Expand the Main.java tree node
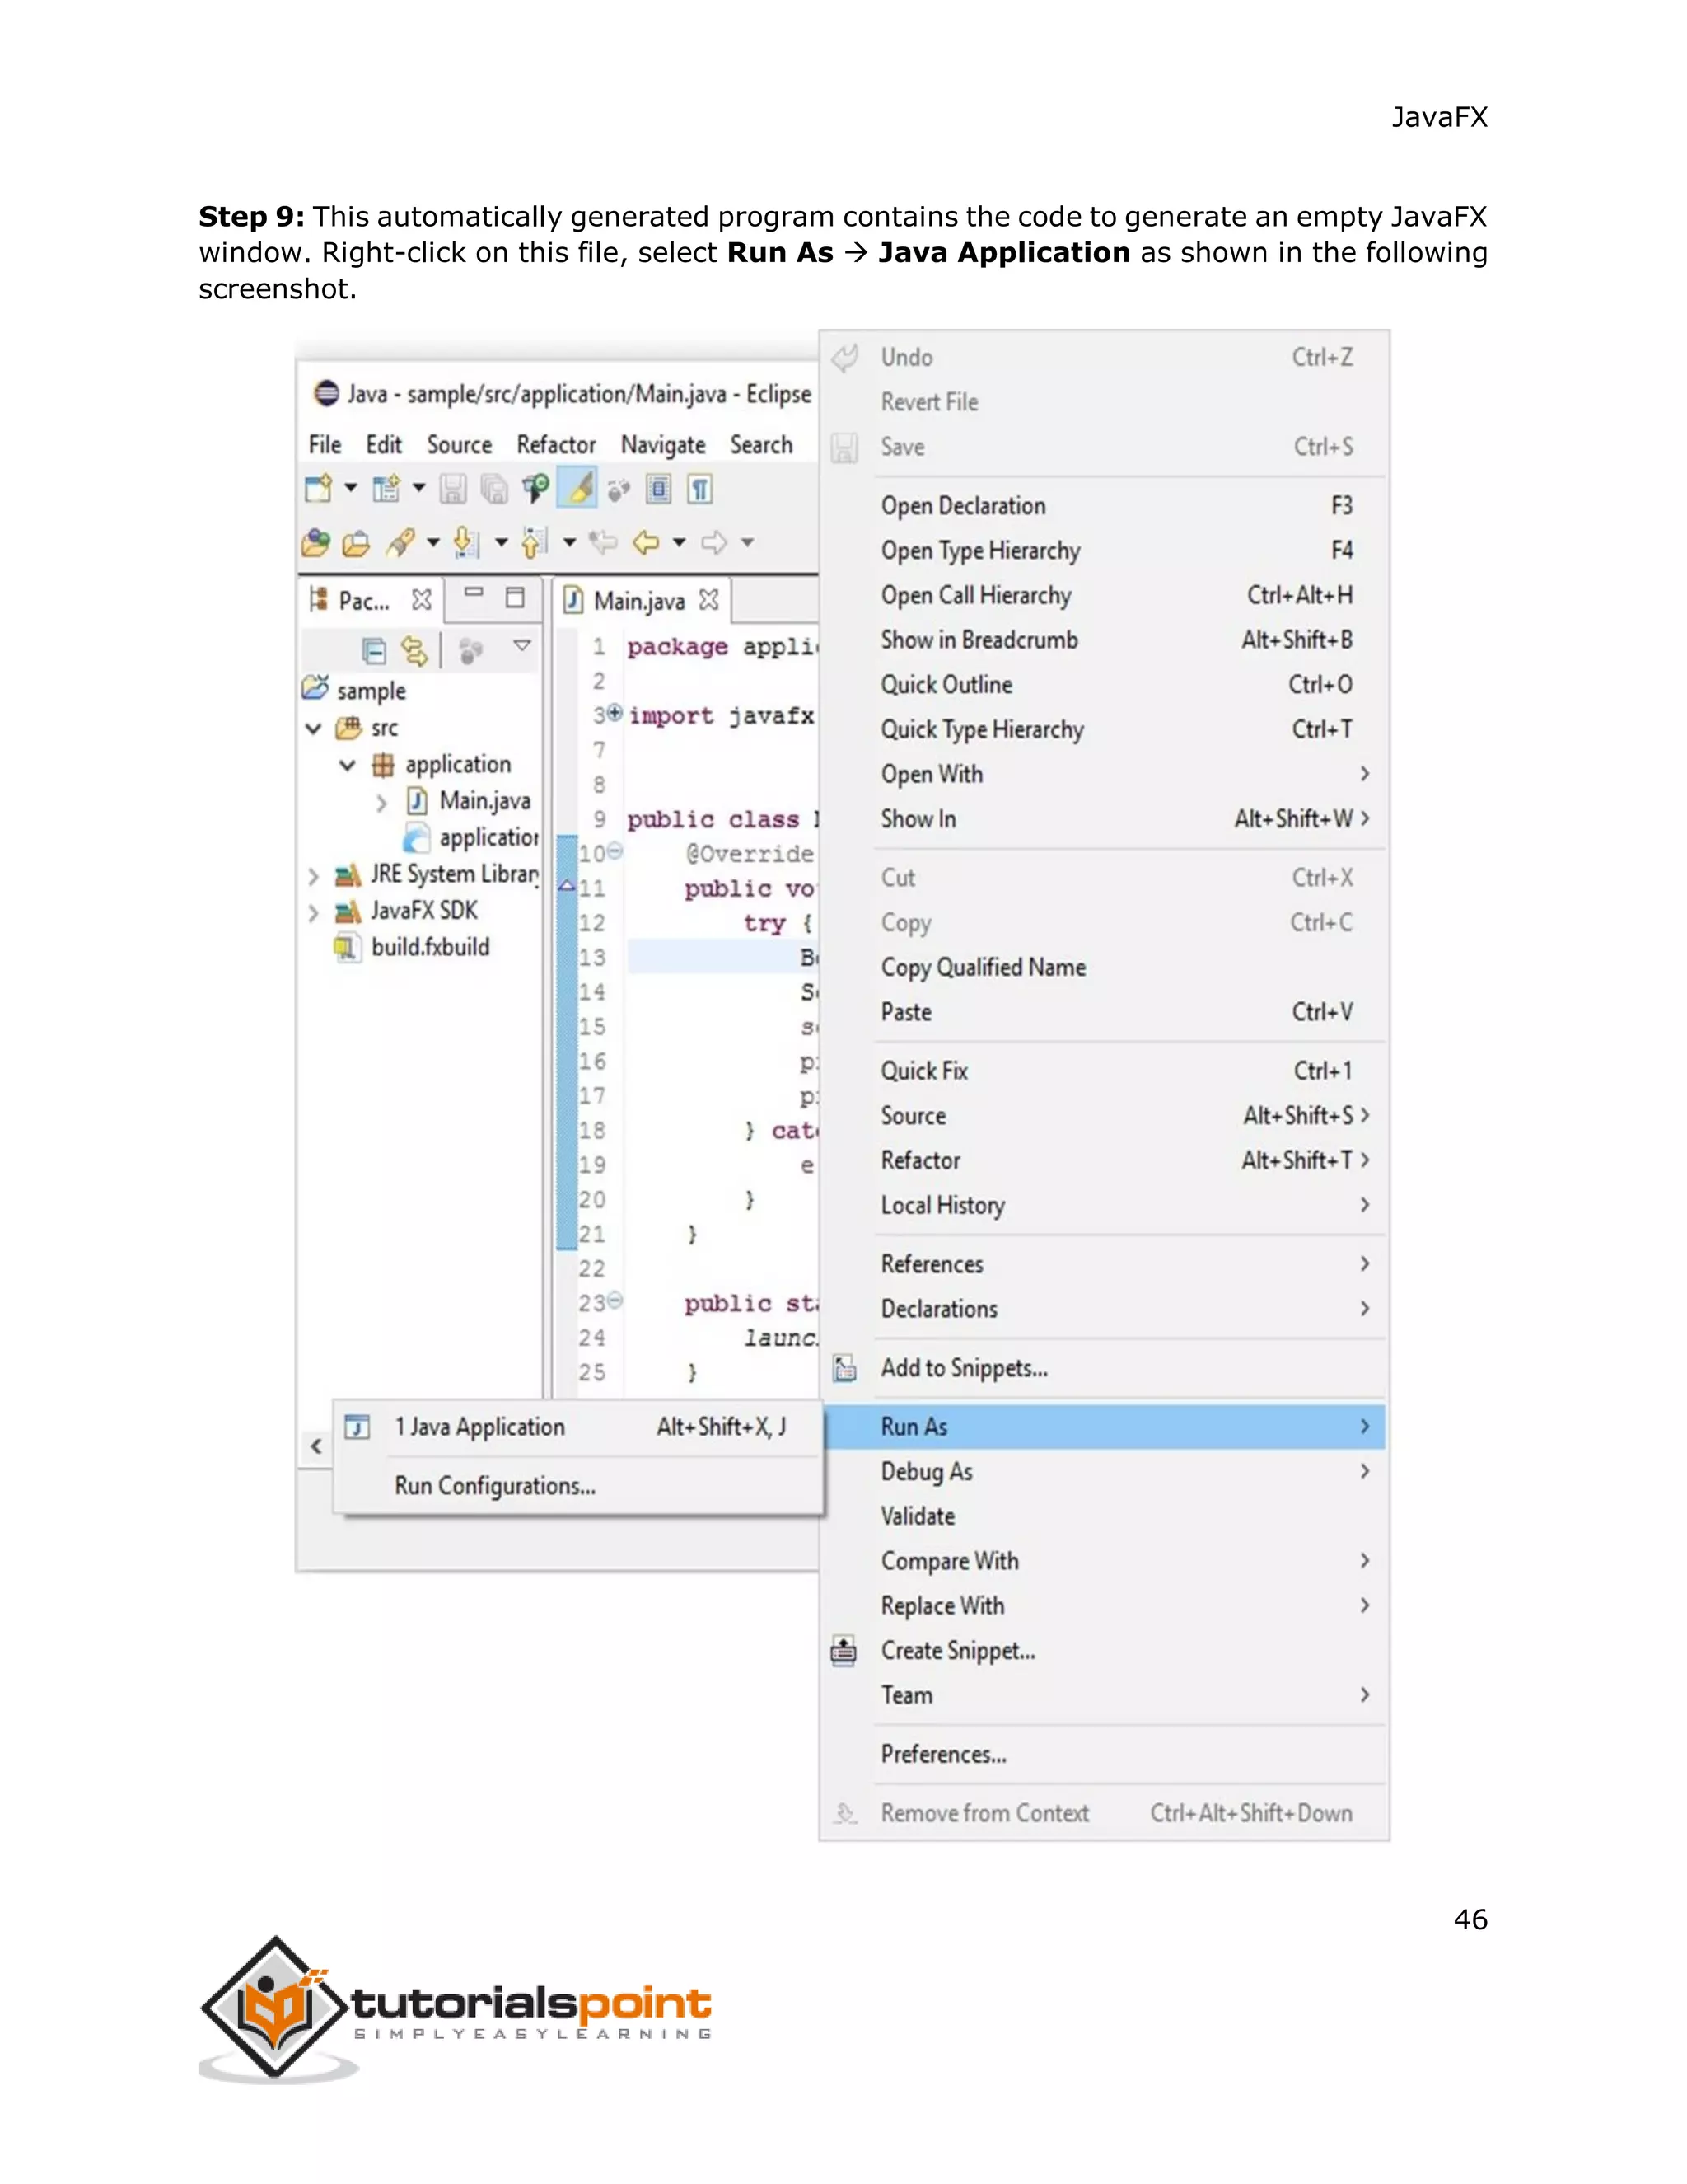 (x=381, y=802)
